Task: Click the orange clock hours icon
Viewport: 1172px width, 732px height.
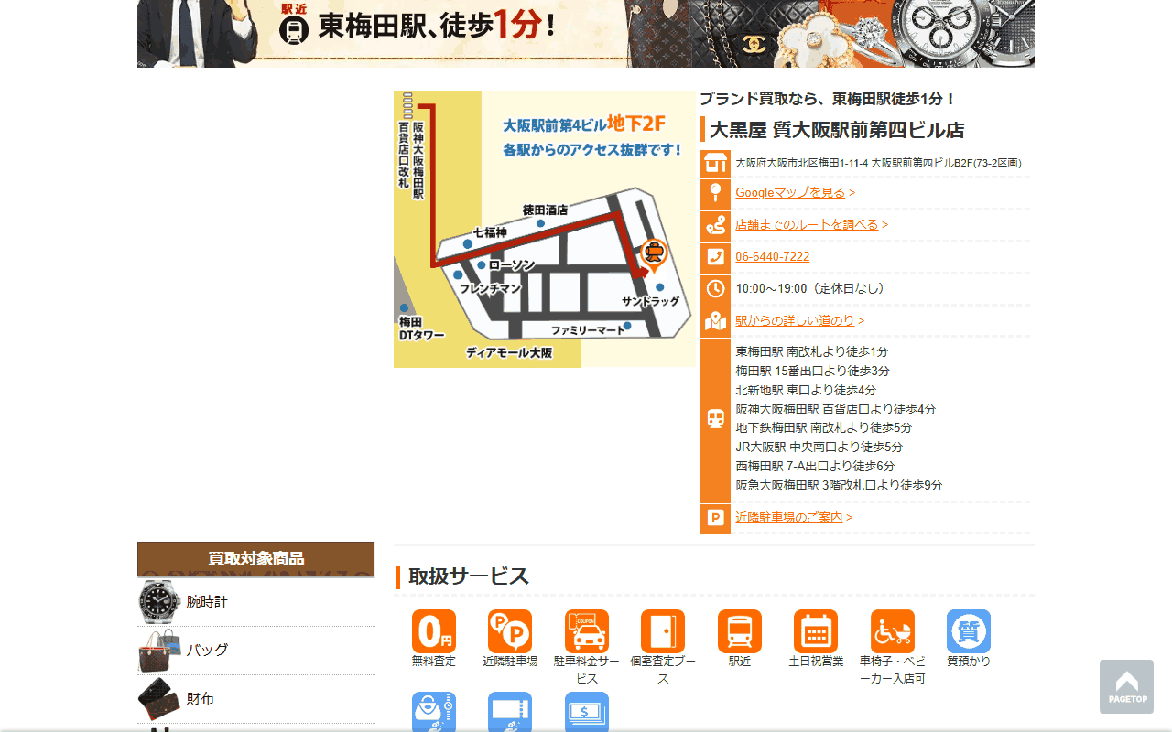Action: (x=715, y=290)
